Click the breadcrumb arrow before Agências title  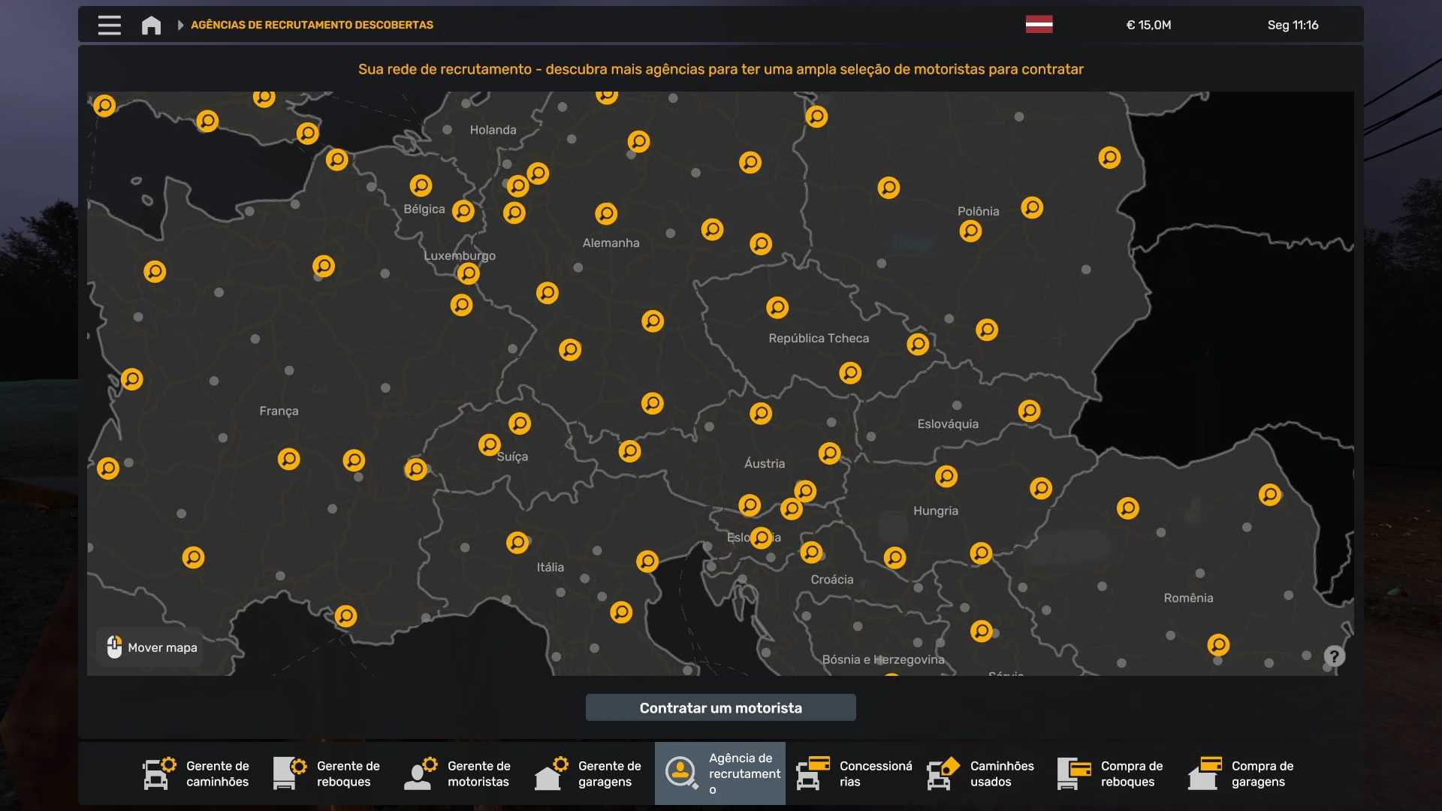pyautogui.click(x=180, y=25)
